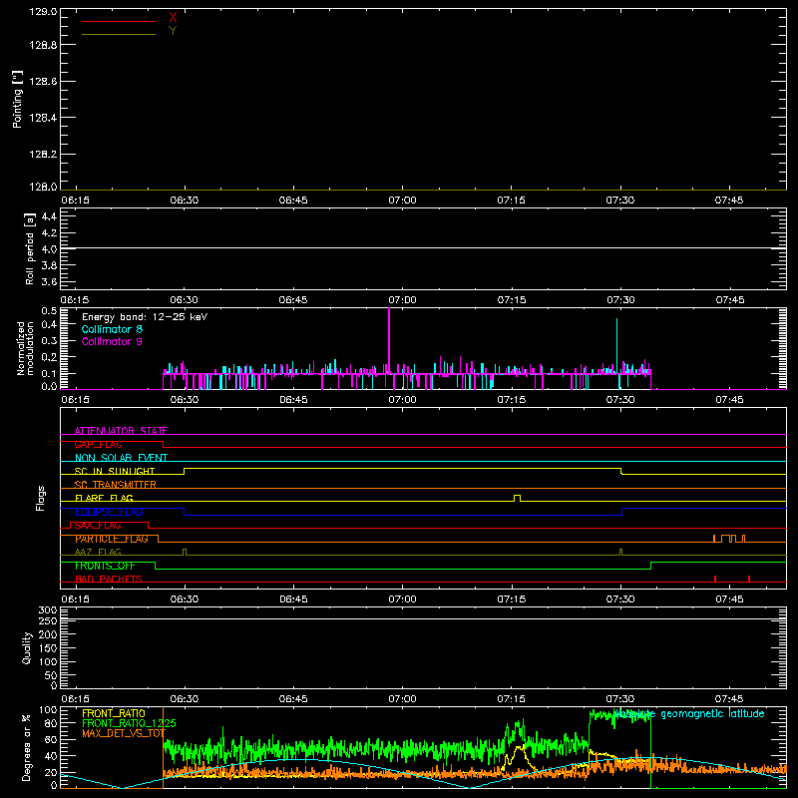Image resolution: width=798 pixels, height=798 pixels.
Task: Click the magenta 'Collimator 9' legend entry
Action: coord(112,341)
